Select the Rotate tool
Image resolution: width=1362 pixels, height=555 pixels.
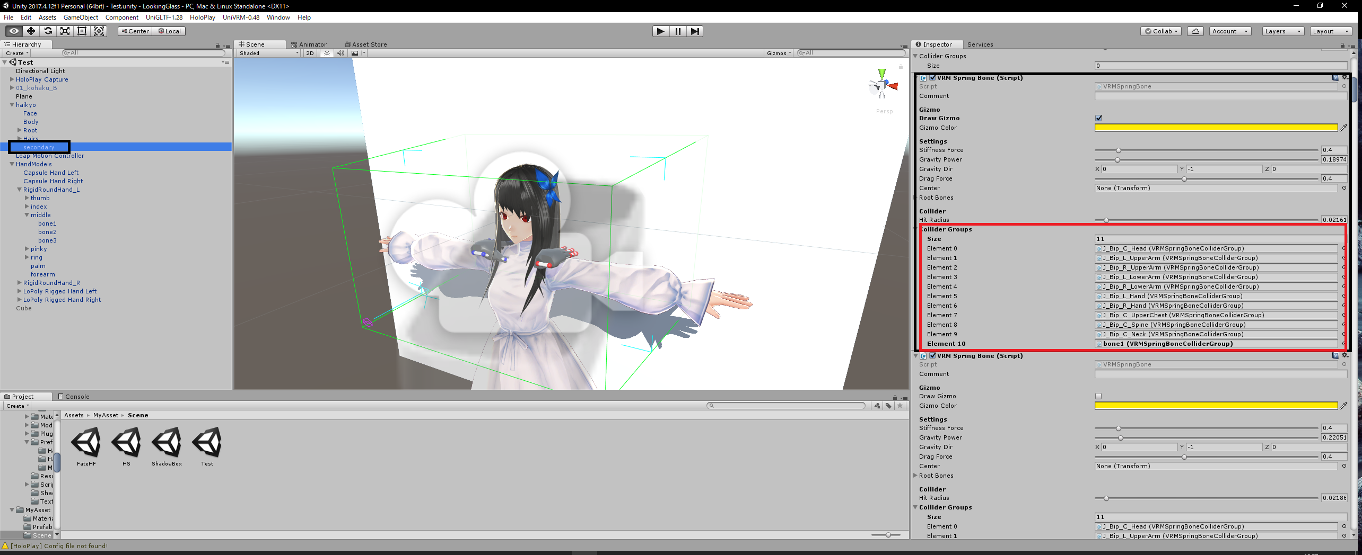48,31
